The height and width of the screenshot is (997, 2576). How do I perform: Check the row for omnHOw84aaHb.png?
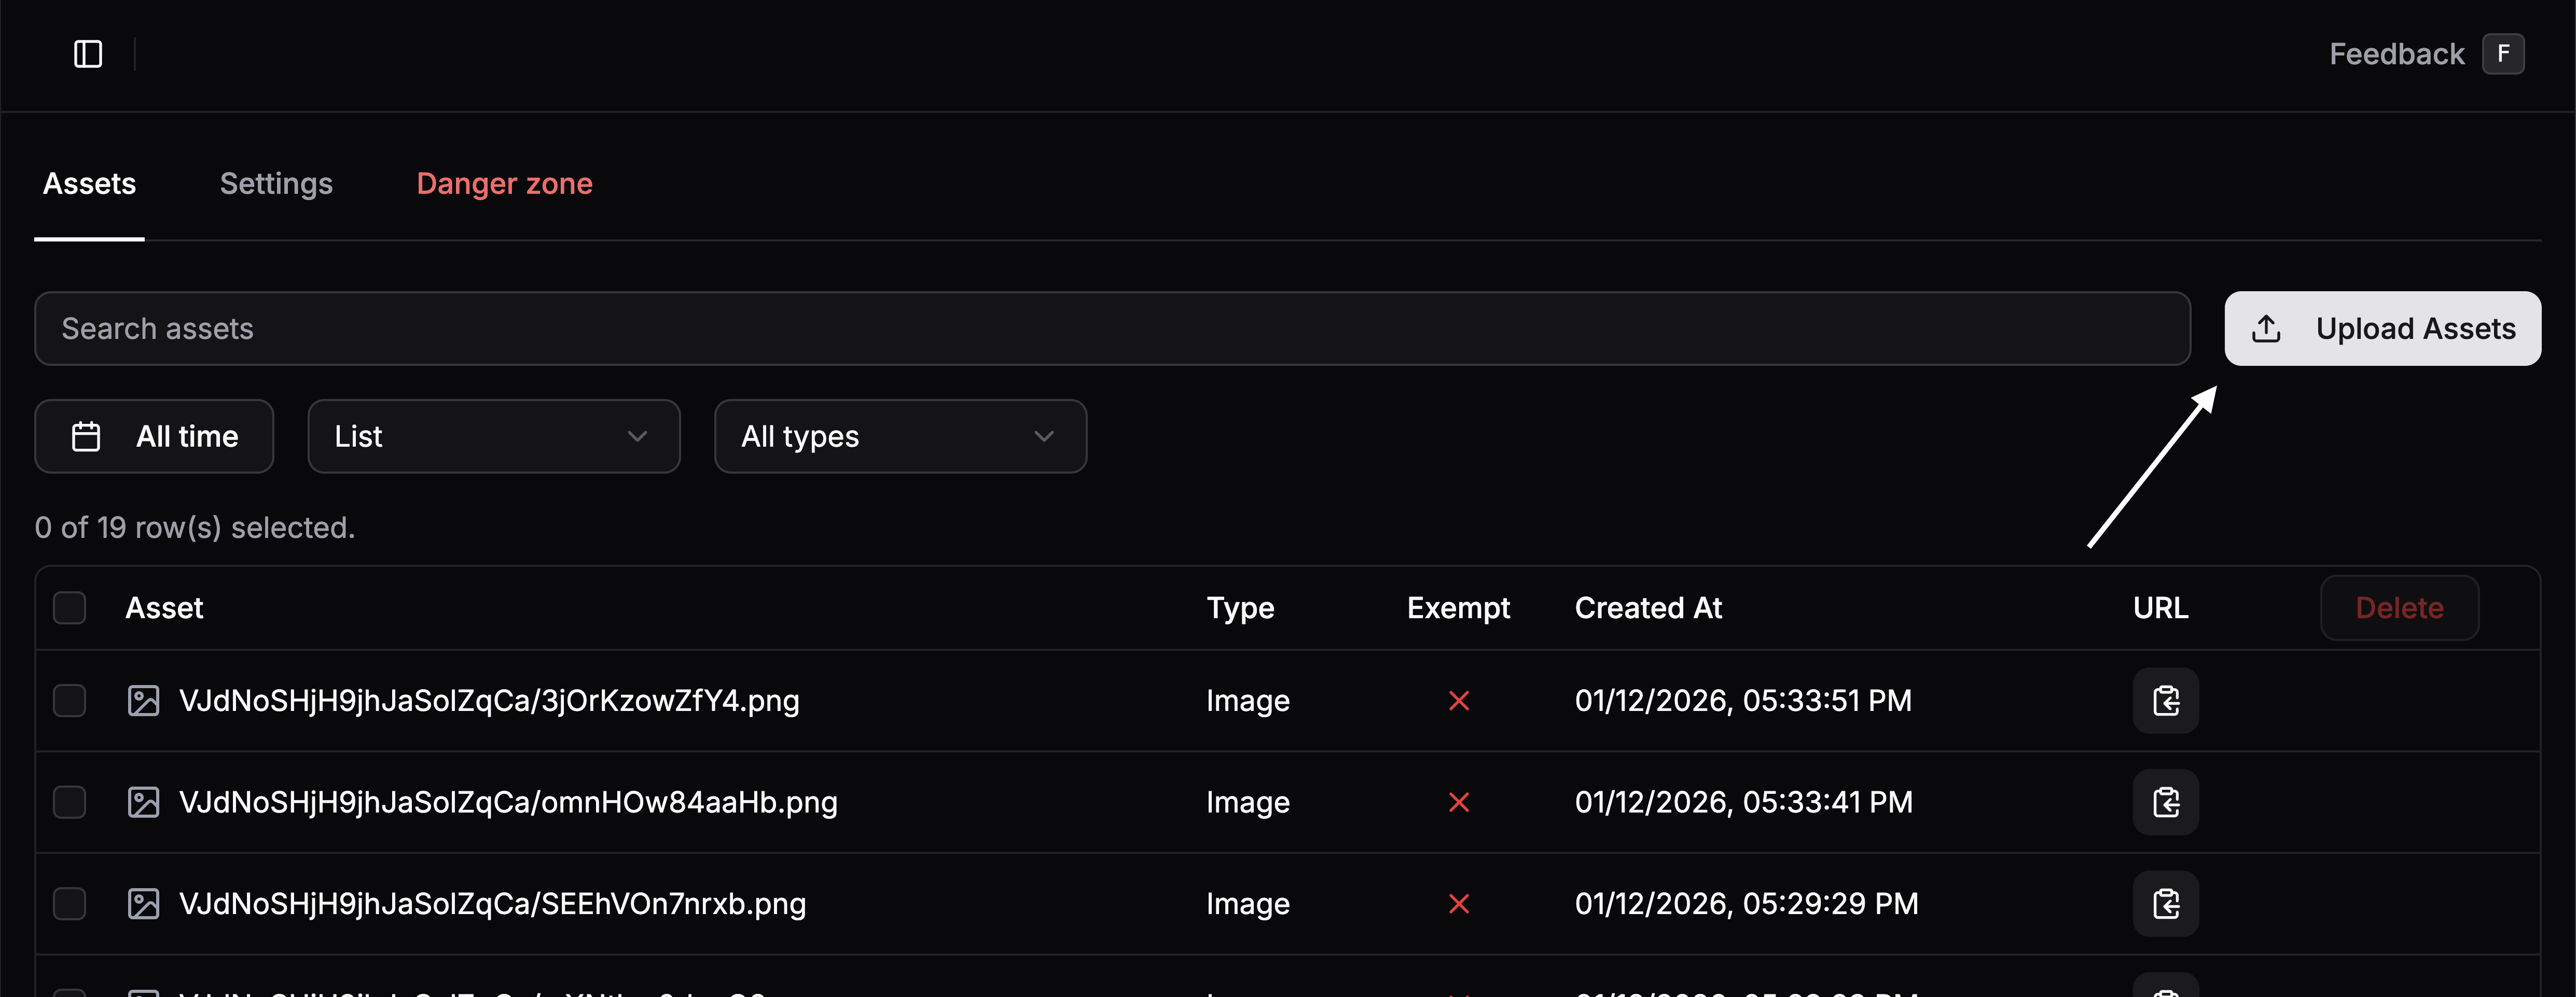tap(69, 802)
